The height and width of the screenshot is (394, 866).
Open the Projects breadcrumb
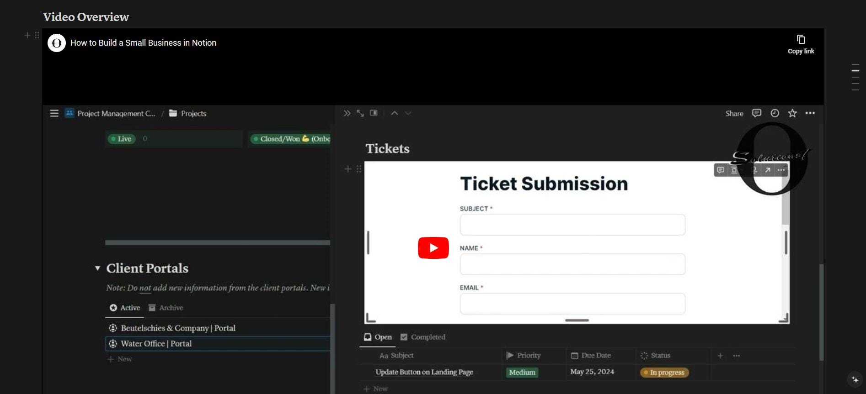click(x=187, y=113)
